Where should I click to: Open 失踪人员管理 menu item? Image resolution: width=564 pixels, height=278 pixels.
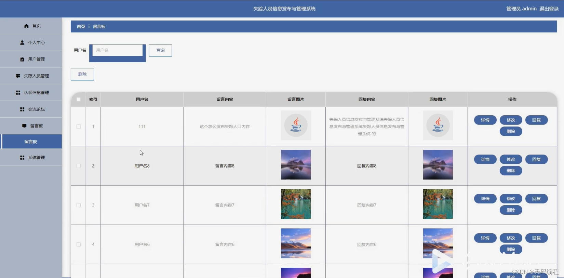(31, 76)
